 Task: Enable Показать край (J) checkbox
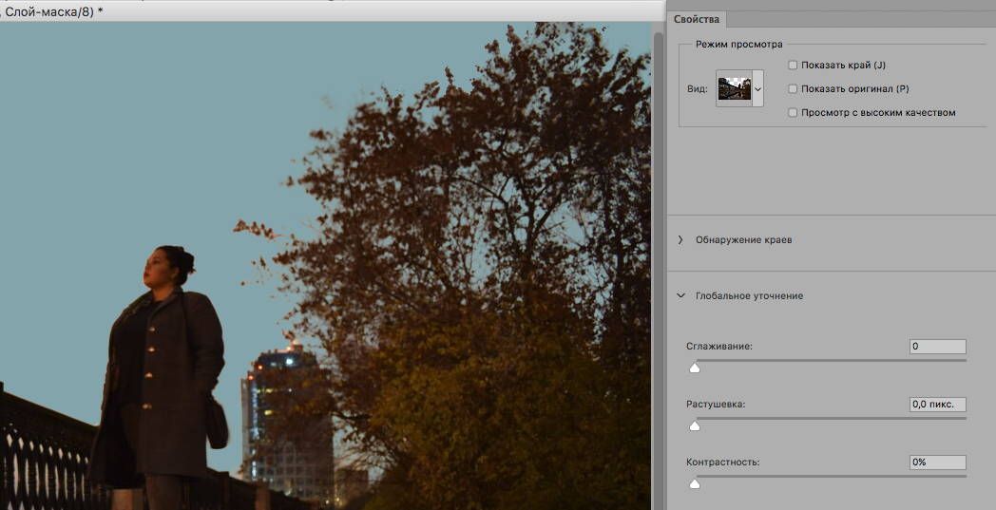(793, 65)
